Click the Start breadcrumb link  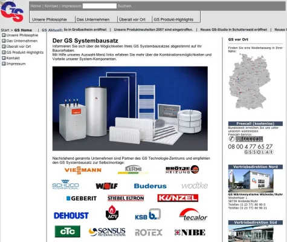coord(5,30)
